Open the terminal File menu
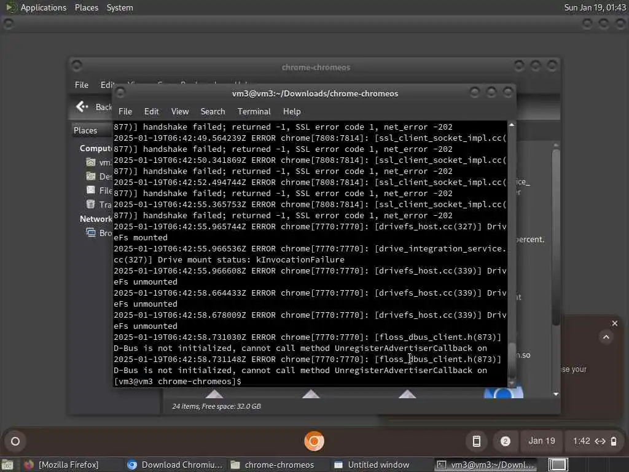The image size is (629, 472). [125, 112]
